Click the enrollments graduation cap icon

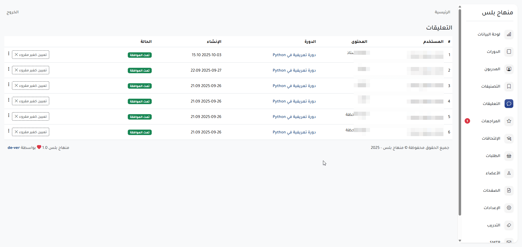point(509,138)
